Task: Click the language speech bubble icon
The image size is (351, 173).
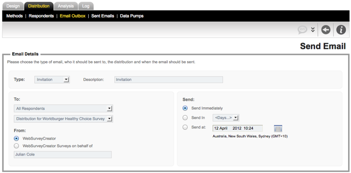Action: pos(302,30)
